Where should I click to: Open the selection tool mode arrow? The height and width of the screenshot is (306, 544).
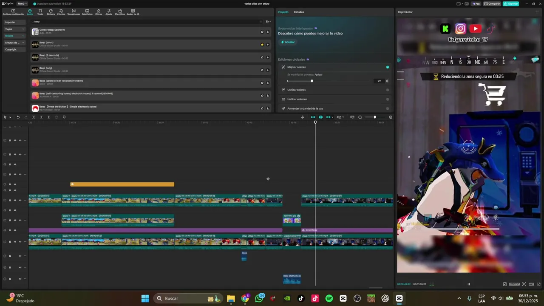tap(10, 117)
